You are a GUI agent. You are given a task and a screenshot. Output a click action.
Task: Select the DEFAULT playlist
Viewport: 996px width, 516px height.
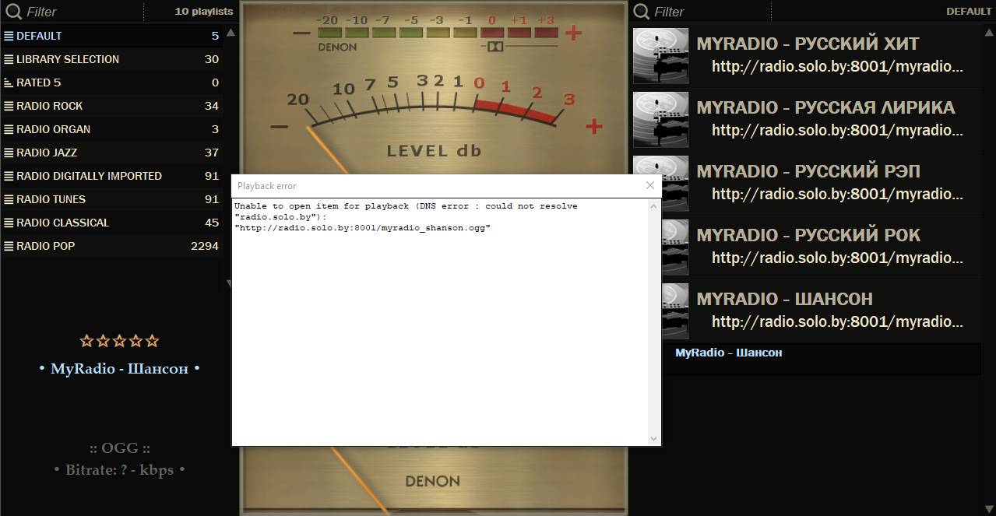click(111, 36)
